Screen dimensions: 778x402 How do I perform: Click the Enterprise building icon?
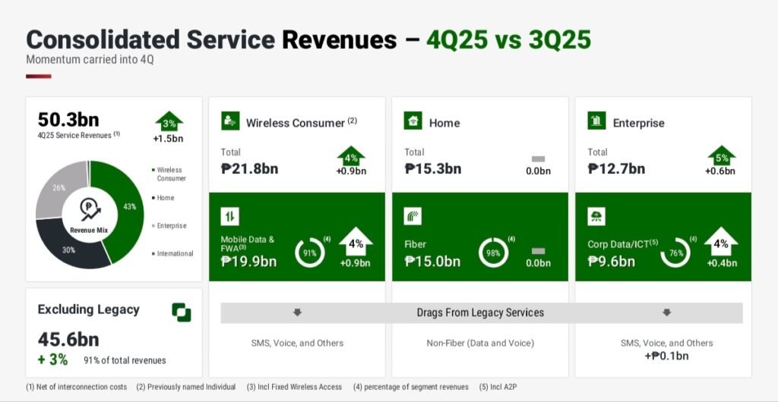click(x=596, y=121)
